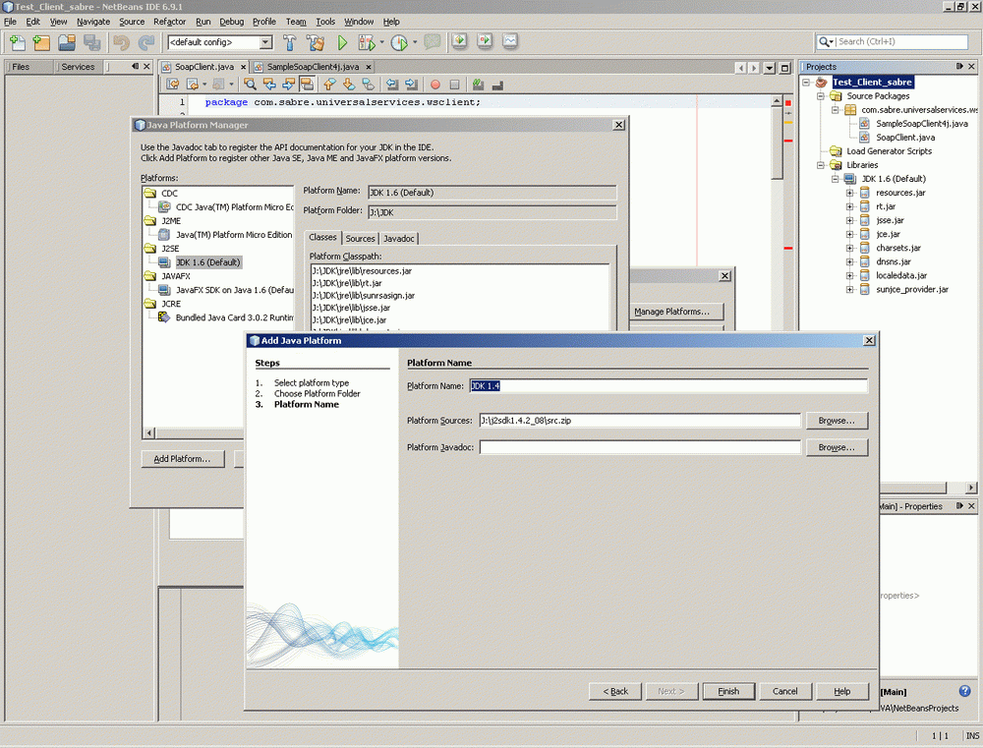This screenshot has width=983, height=748.
Task: Collapse the Test_Client_sabre project node
Action: click(x=806, y=83)
